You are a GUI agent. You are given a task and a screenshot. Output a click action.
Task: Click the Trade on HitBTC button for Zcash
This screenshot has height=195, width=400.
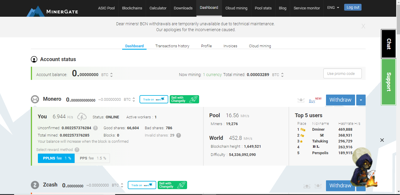pos(142,185)
